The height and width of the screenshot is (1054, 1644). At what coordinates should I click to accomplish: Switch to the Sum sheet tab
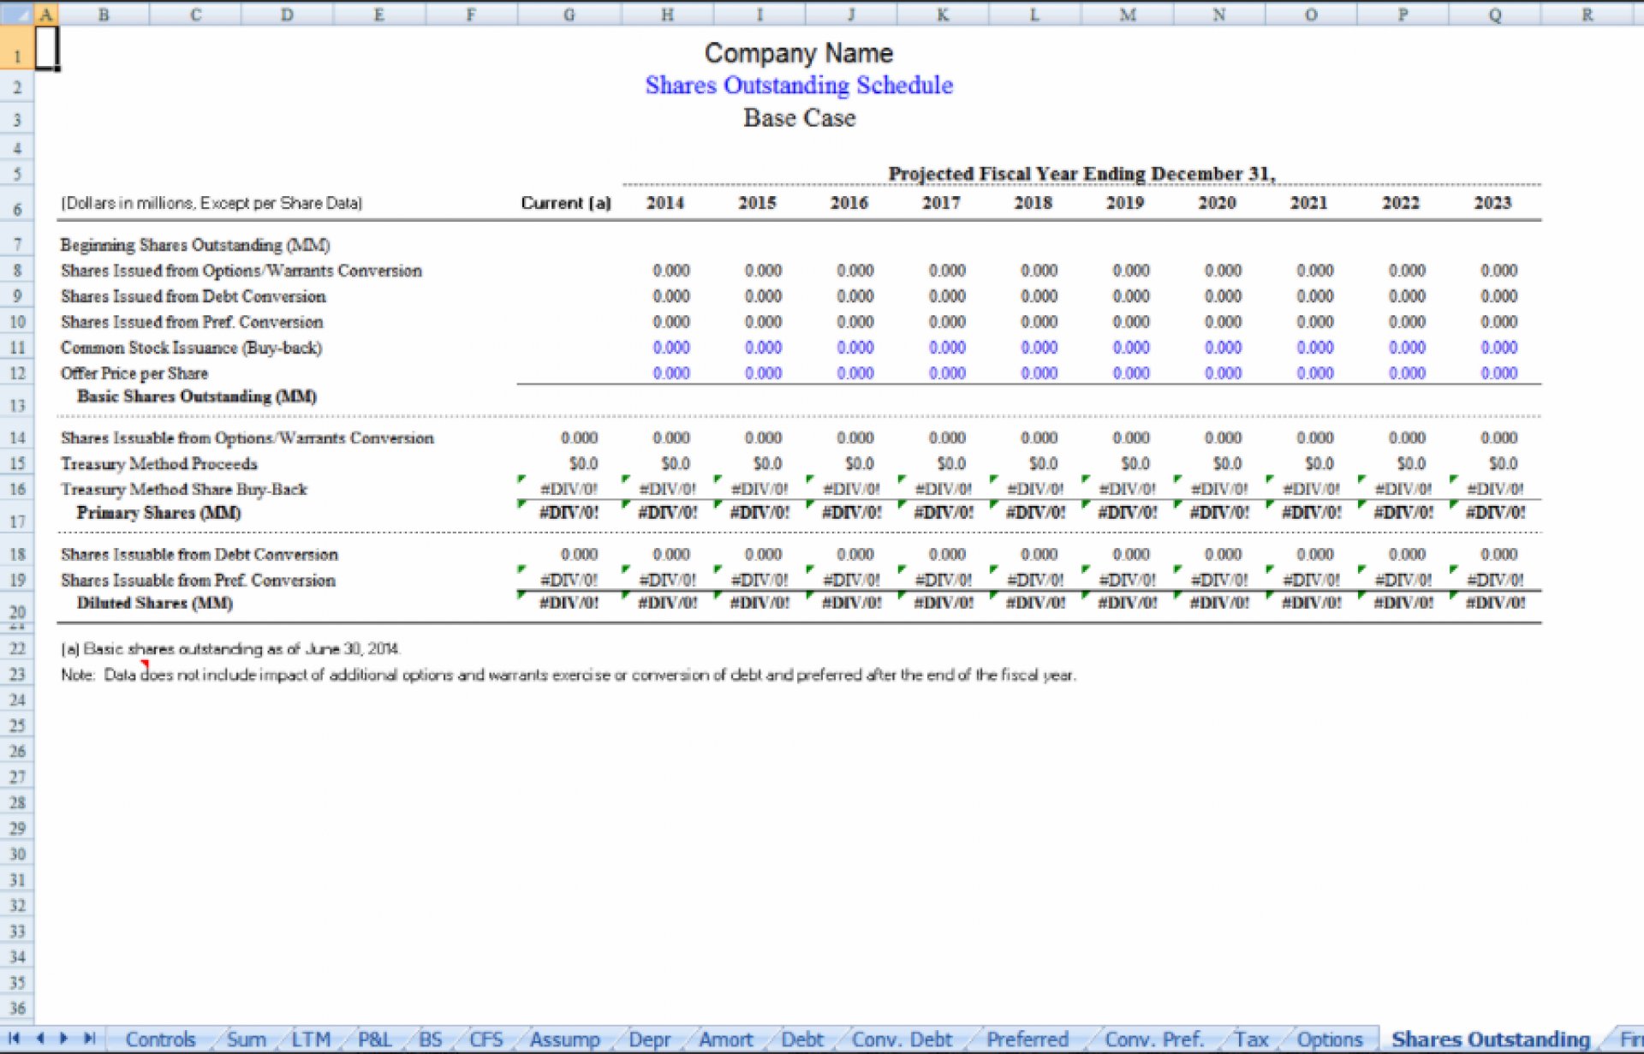point(246,1039)
